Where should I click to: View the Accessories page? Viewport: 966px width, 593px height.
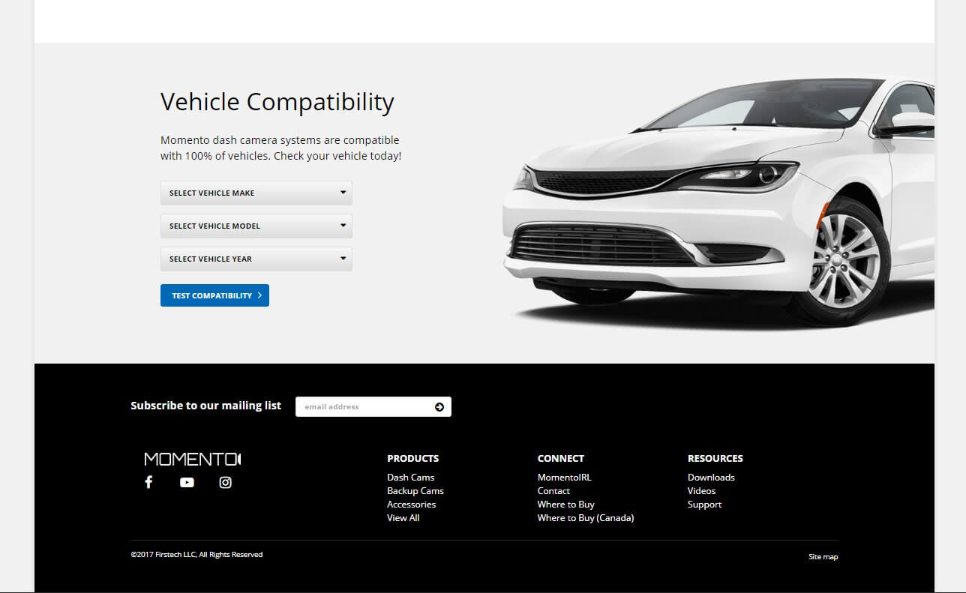pos(411,504)
